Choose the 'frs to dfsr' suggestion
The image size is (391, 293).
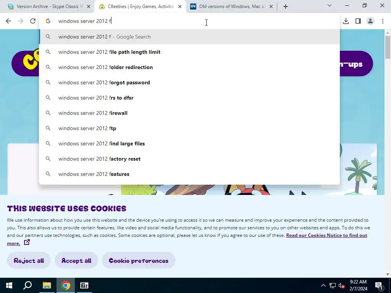click(x=189, y=98)
